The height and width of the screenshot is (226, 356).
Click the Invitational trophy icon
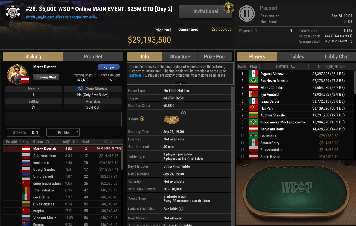coord(228,8)
